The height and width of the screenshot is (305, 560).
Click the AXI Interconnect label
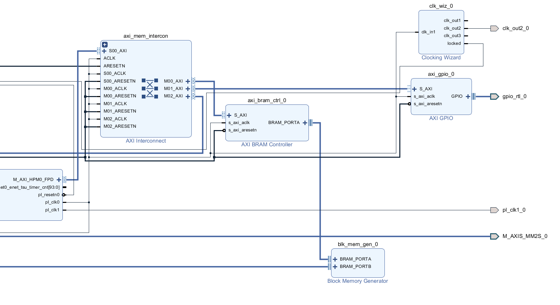tap(146, 141)
